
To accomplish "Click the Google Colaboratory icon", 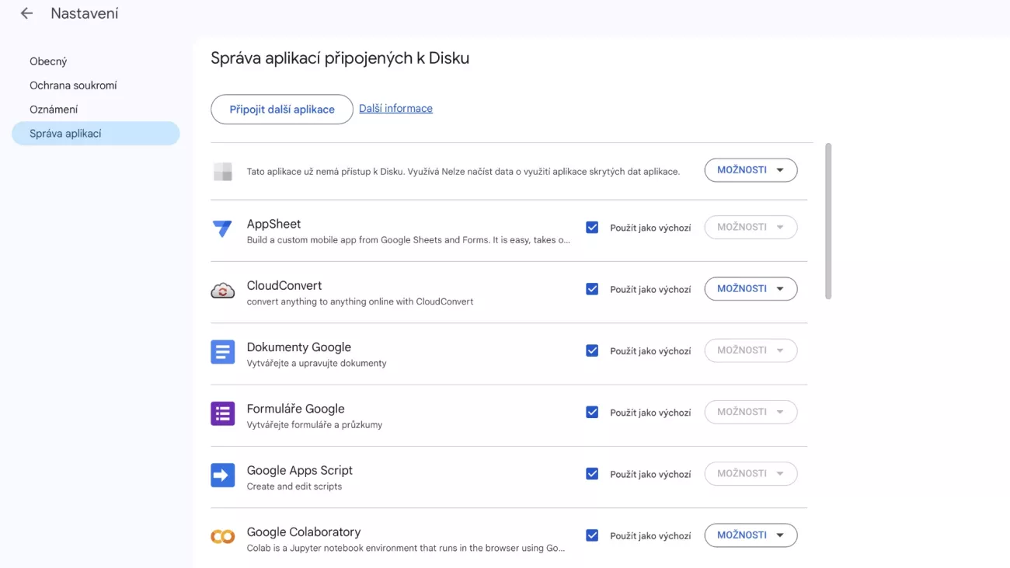I will coord(222,537).
